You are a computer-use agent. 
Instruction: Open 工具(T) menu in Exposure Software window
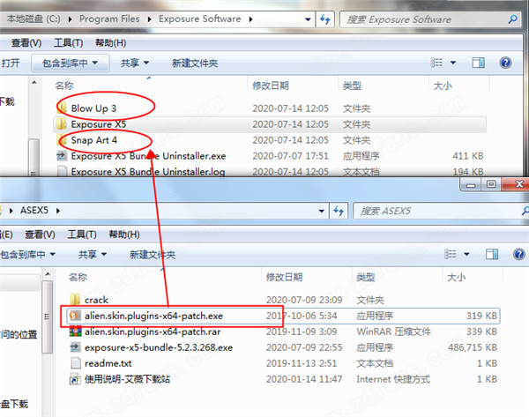click(x=69, y=43)
